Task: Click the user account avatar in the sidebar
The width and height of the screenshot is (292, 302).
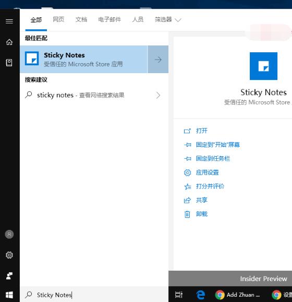Action: (9, 234)
